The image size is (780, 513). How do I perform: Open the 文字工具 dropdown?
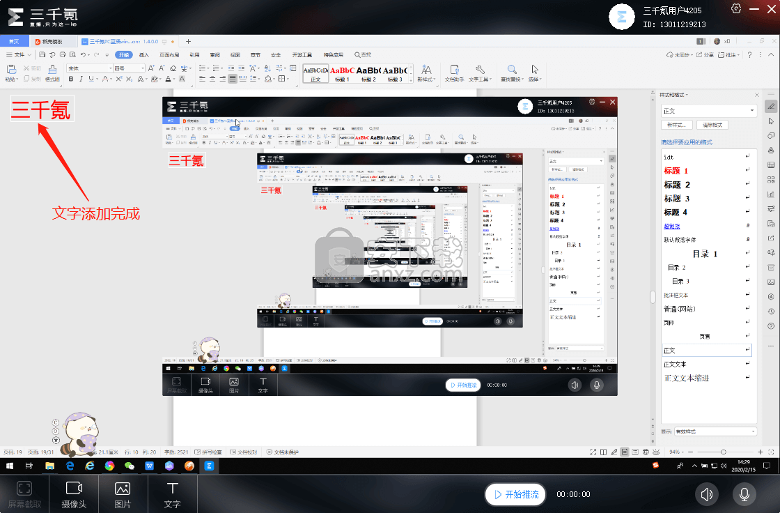(x=480, y=73)
